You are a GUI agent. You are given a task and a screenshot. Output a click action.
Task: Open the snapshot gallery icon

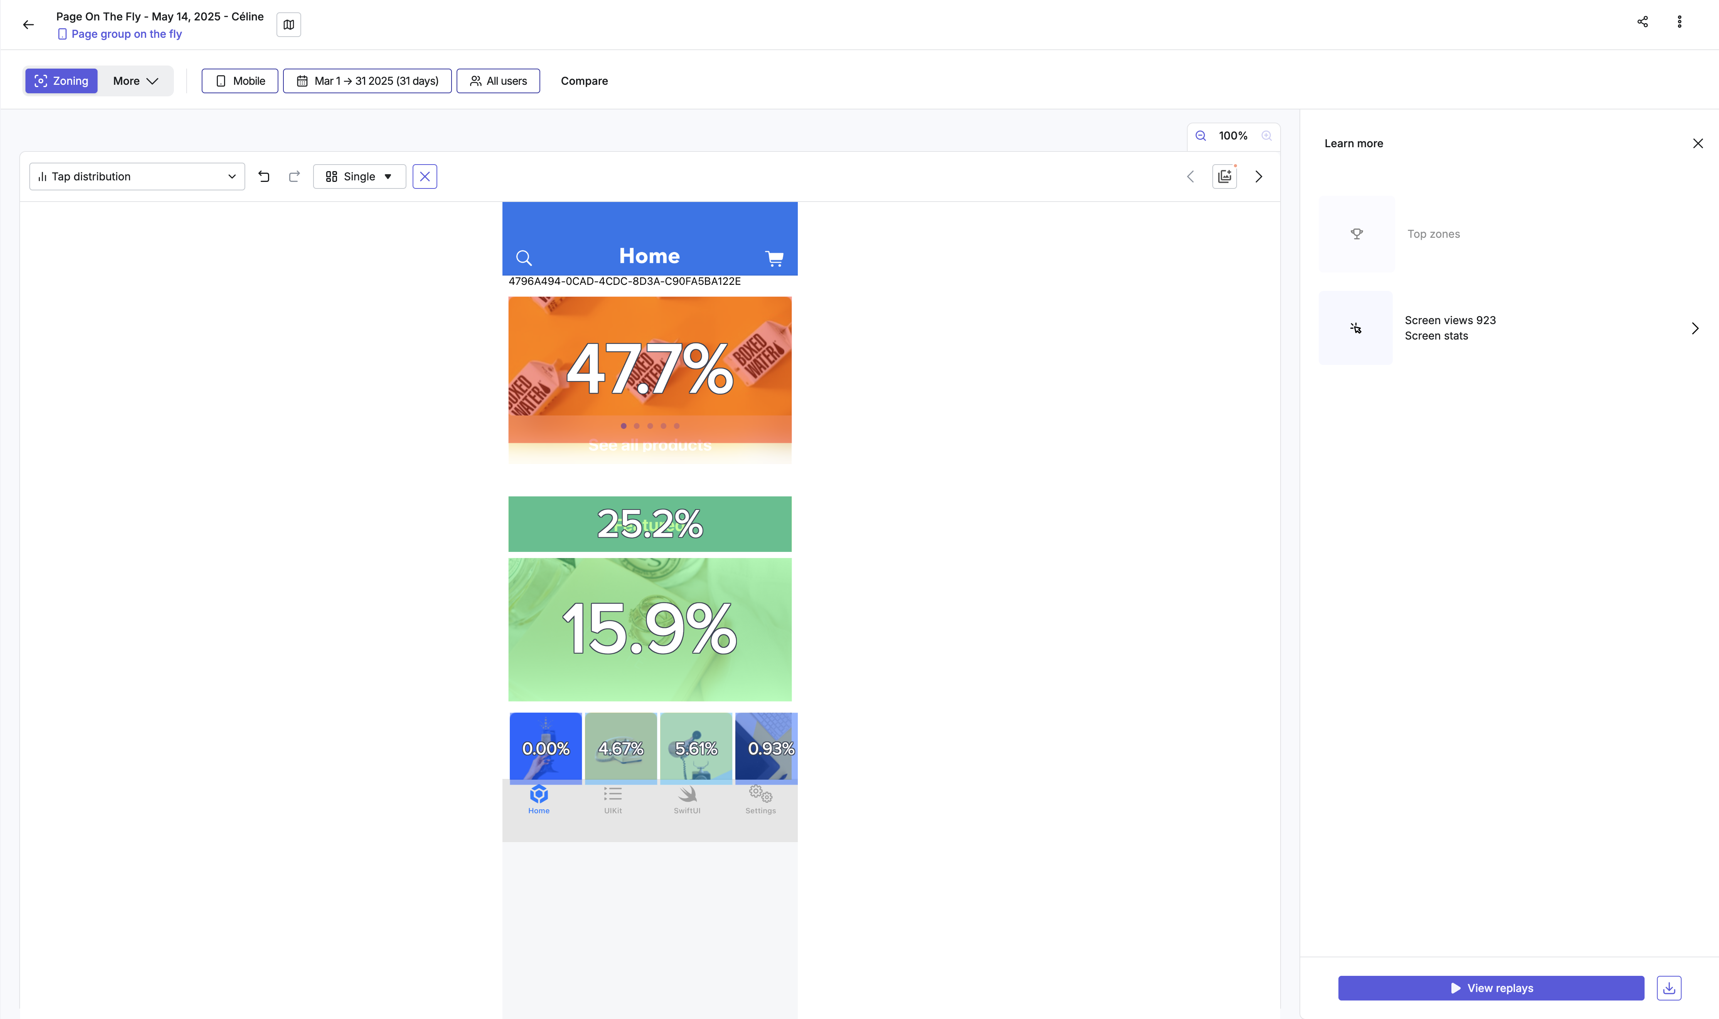(x=1224, y=177)
